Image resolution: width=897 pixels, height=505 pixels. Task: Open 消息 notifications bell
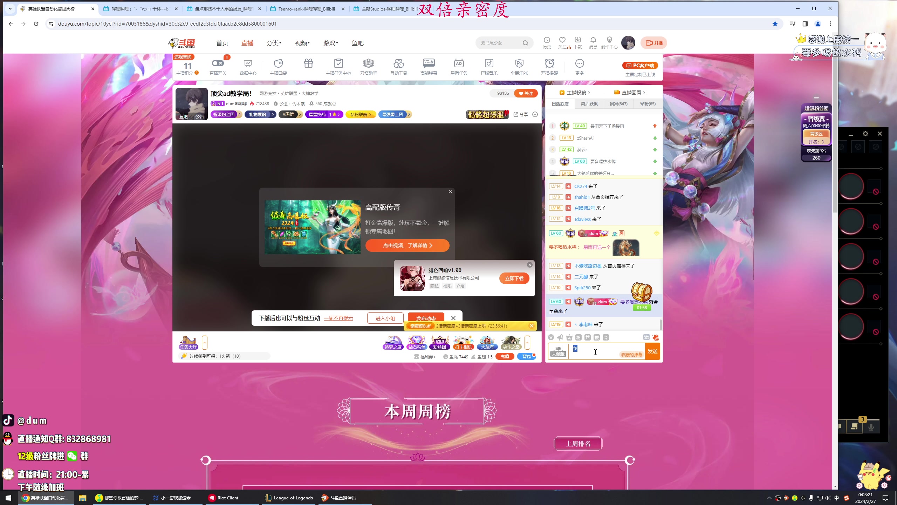click(593, 43)
